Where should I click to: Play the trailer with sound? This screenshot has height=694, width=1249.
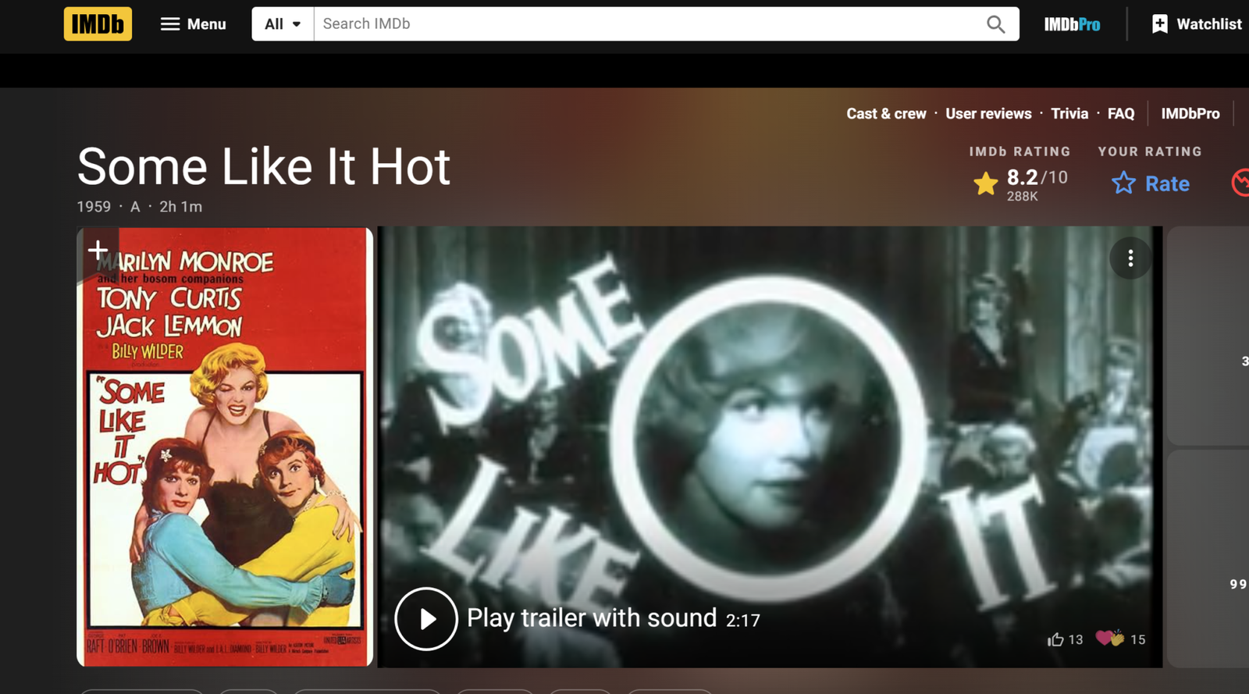pyautogui.click(x=426, y=619)
